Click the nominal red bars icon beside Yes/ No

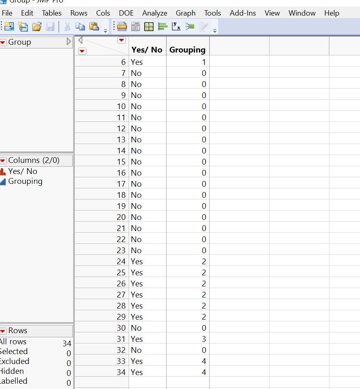tap(3, 172)
